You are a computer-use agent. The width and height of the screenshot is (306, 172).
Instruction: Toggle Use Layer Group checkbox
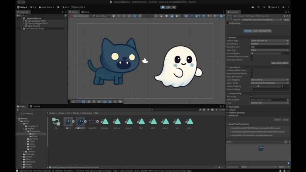click(x=252, y=77)
